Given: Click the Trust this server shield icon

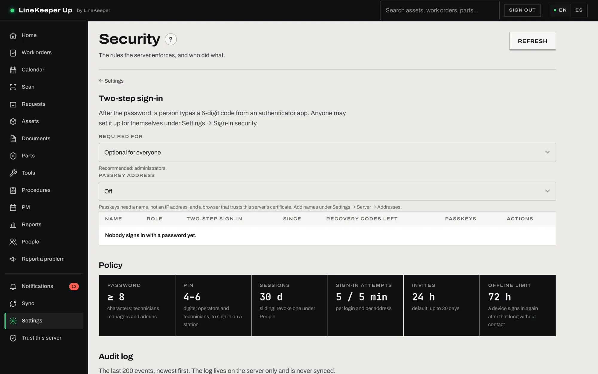Looking at the screenshot, I should (x=13, y=338).
